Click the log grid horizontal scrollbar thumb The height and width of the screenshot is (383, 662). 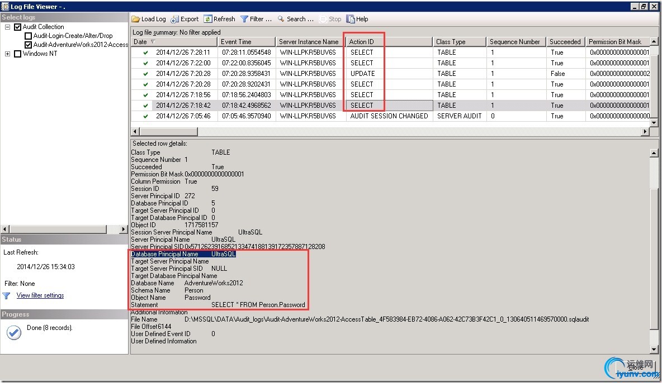click(169, 132)
